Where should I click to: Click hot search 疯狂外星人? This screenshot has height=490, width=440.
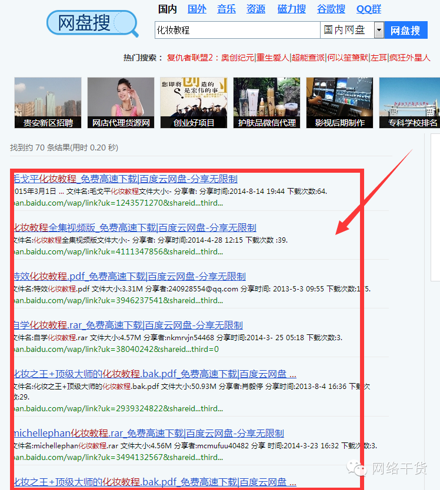409,58
